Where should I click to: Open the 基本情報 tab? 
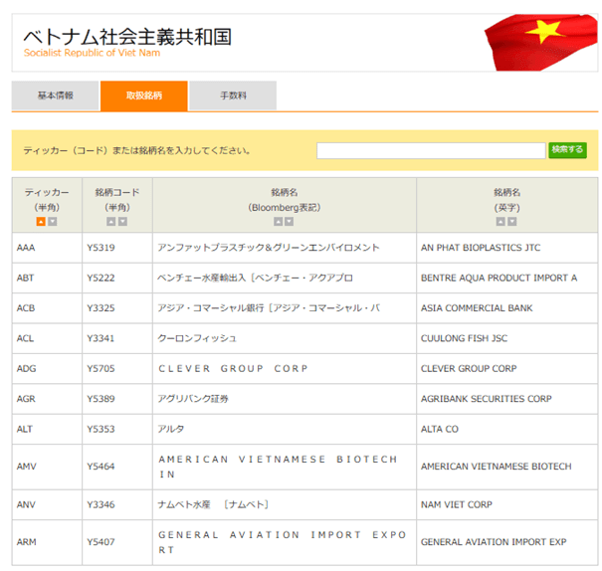56,95
